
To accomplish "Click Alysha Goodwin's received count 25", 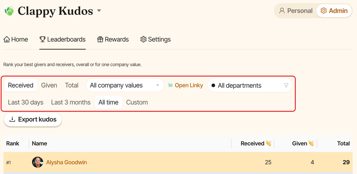I will point(268,162).
